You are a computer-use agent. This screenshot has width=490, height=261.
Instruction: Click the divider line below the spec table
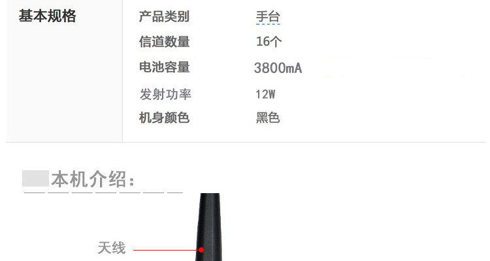(246, 142)
